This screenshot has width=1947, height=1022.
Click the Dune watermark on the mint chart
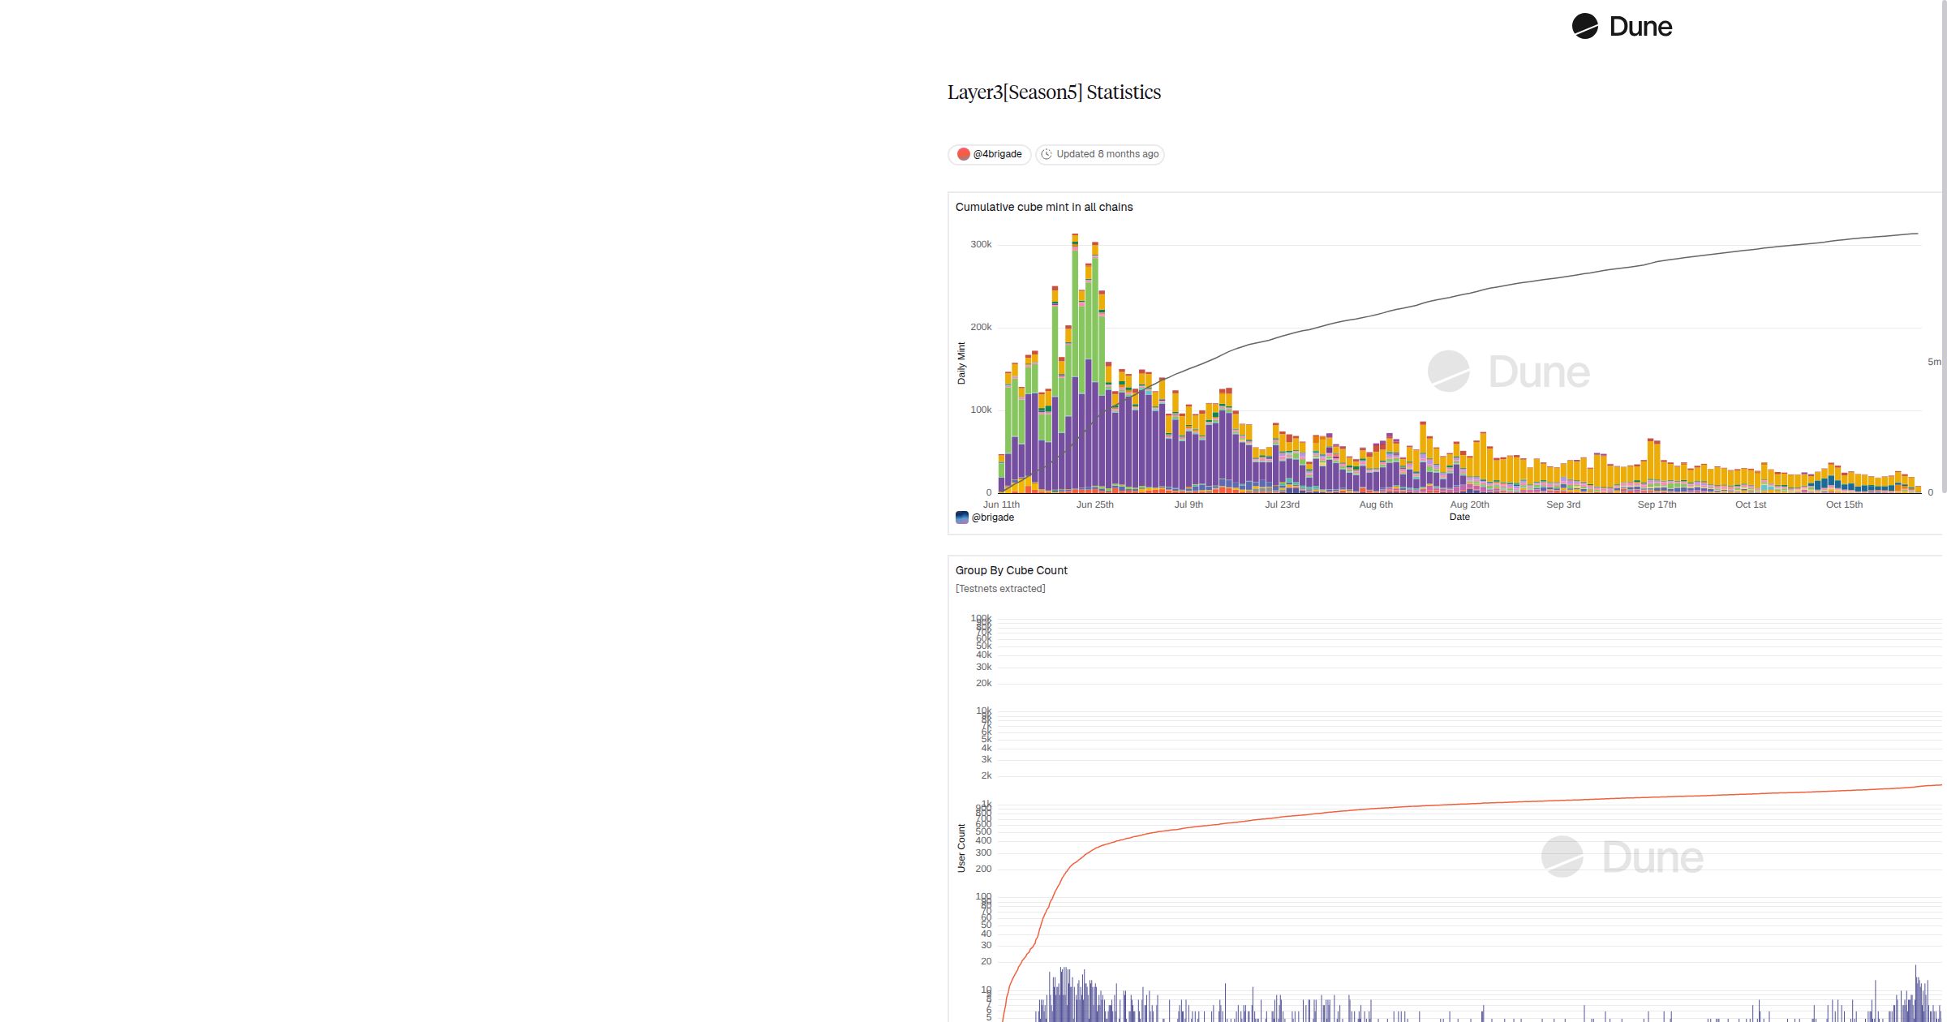[x=1509, y=371]
